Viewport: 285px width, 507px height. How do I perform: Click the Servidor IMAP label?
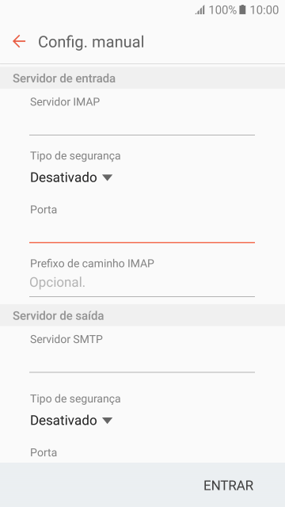[x=65, y=102]
